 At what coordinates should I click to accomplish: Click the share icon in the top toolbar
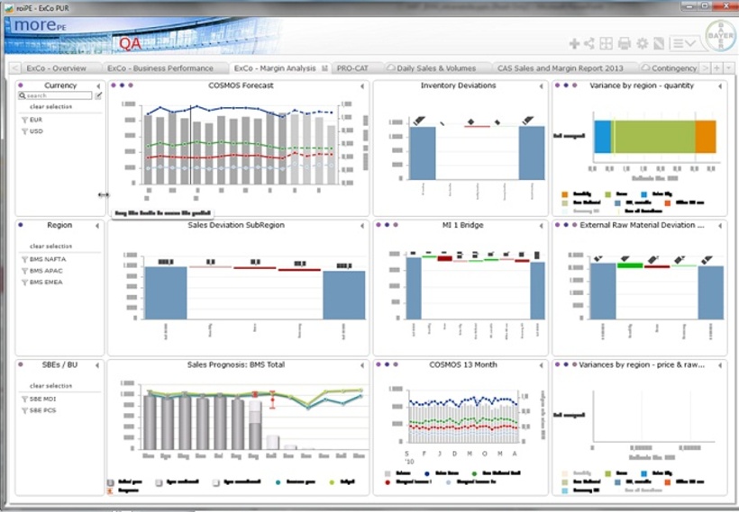pyautogui.click(x=589, y=44)
